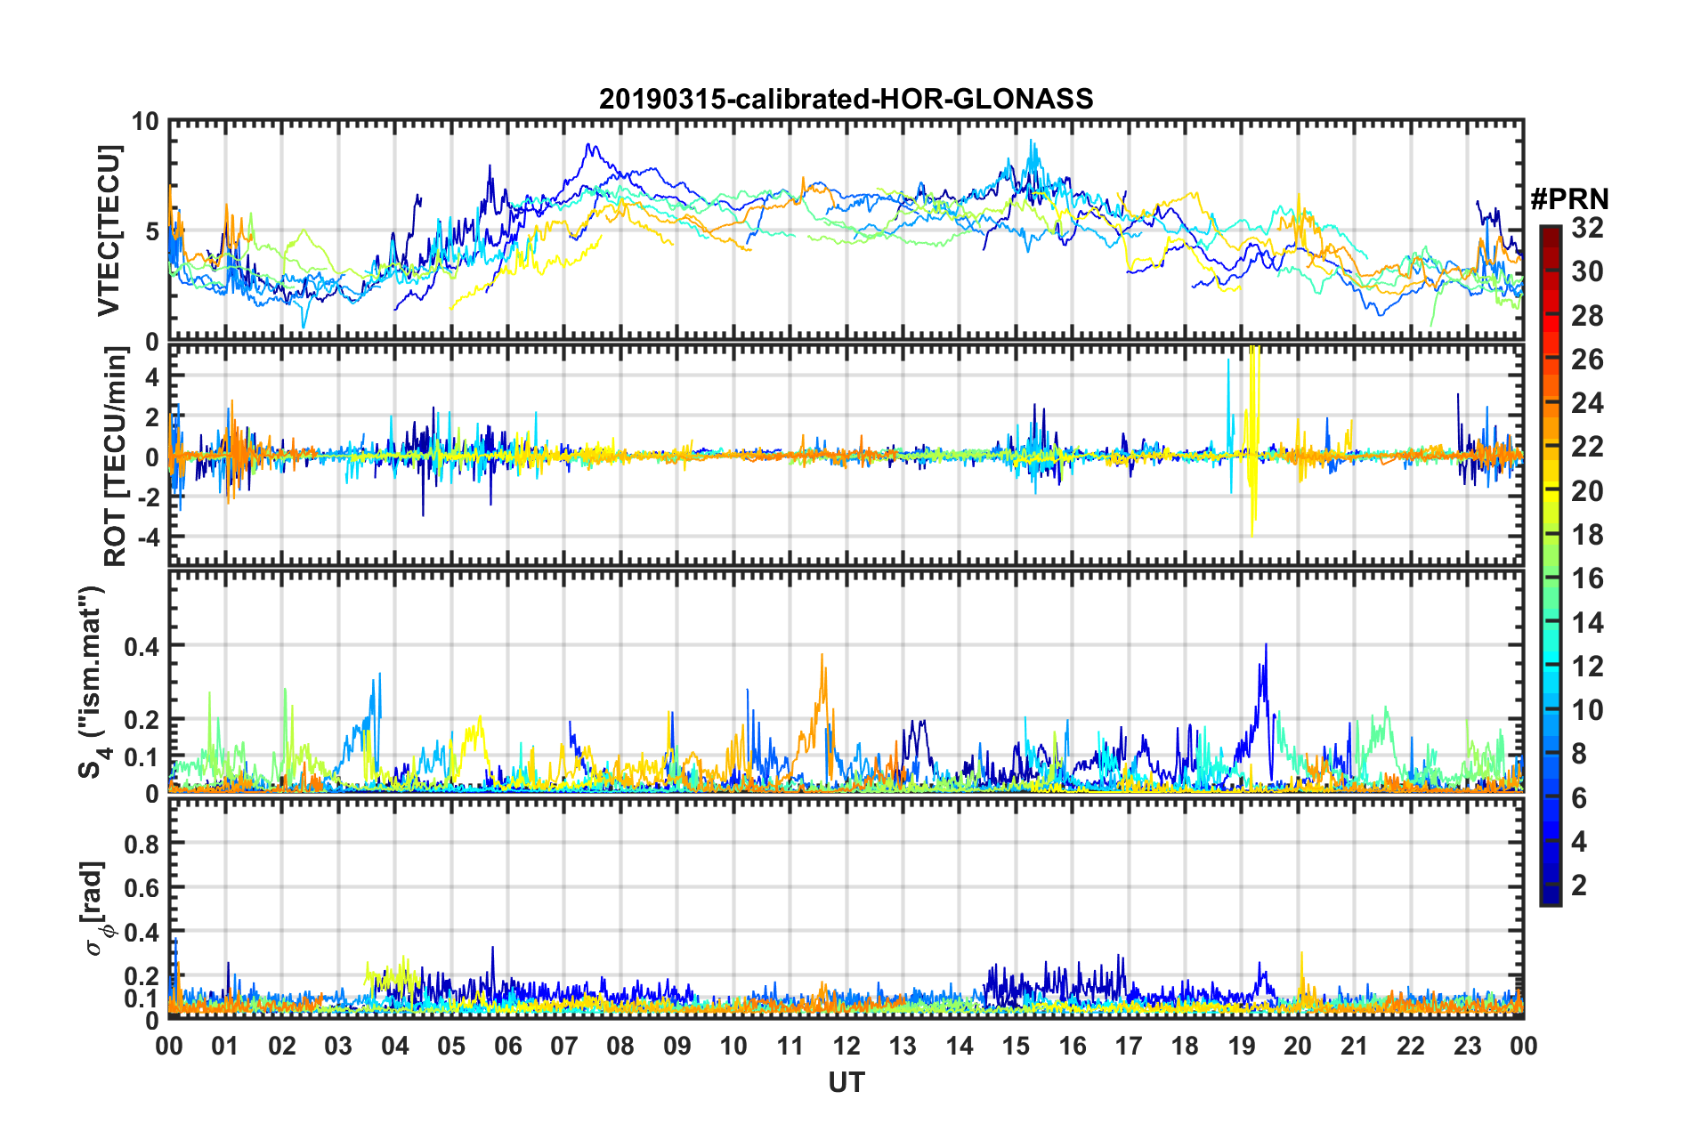Click x-axis hour label 06

(x=508, y=1046)
